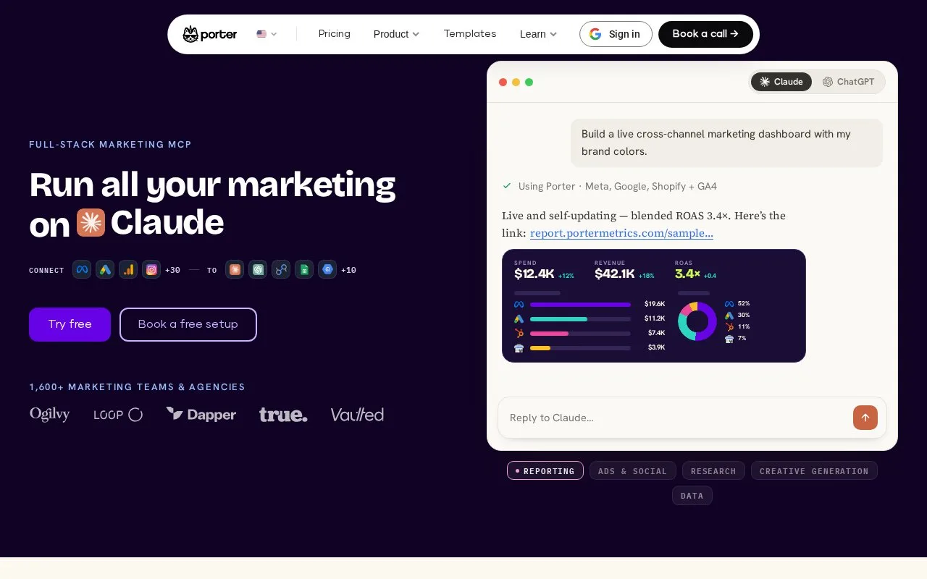Open the Templates page
Screen dimensions: 927x579
[x=470, y=34]
